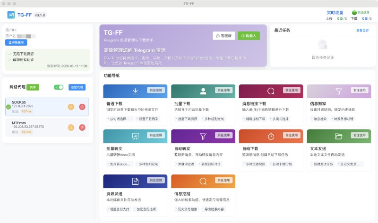Toggle the 网络代理 proxy switch
This screenshot has height=223, width=378.
point(59,87)
